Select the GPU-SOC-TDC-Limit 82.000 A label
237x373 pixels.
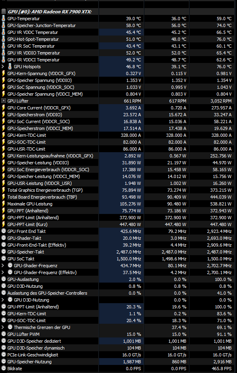pyautogui.click(x=26, y=142)
